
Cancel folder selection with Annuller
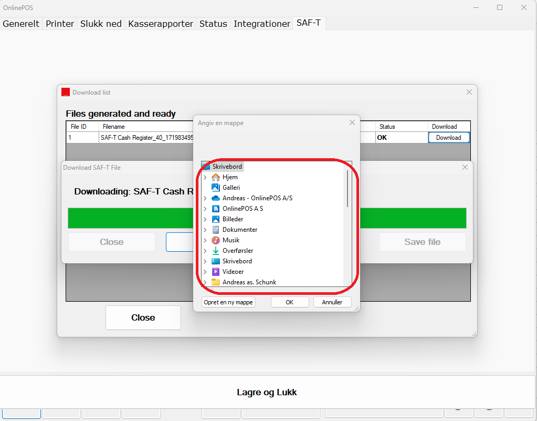pyautogui.click(x=332, y=302)
